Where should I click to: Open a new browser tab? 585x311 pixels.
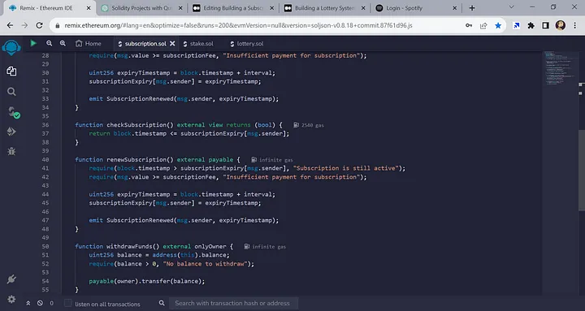coord(472,8)
